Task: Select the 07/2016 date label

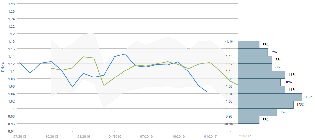Action: [146, 136]
